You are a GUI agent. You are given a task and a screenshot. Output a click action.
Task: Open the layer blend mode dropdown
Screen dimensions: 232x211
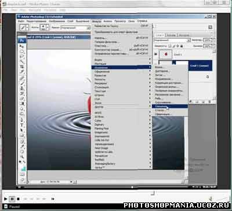[x=172, y=40]
